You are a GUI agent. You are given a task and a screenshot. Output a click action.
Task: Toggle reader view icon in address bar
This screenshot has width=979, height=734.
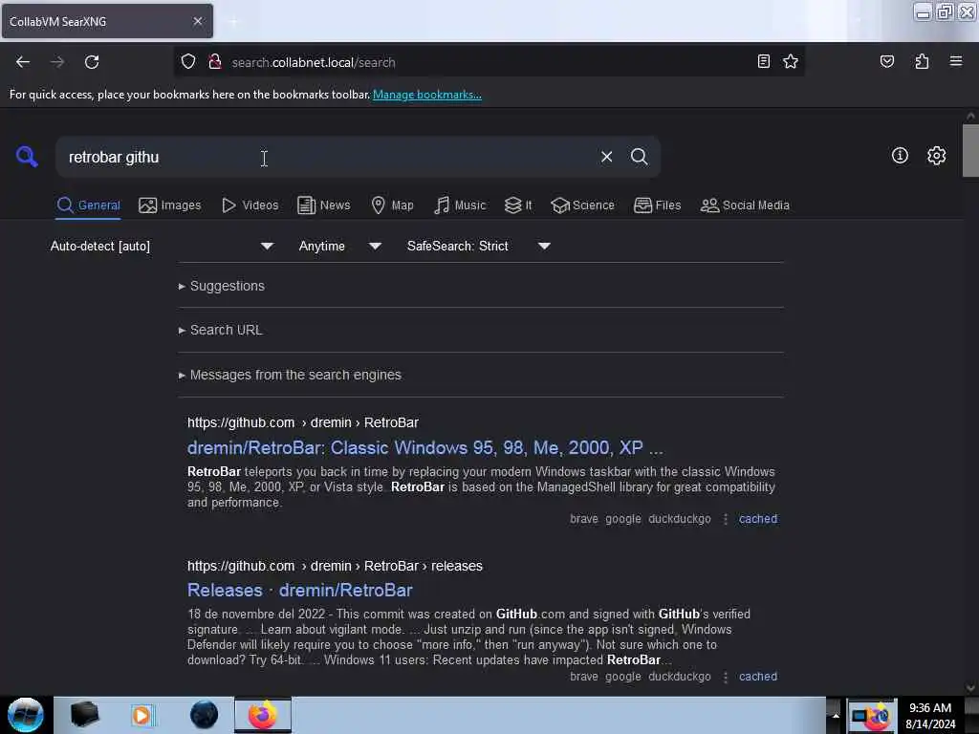click(763, 61)
